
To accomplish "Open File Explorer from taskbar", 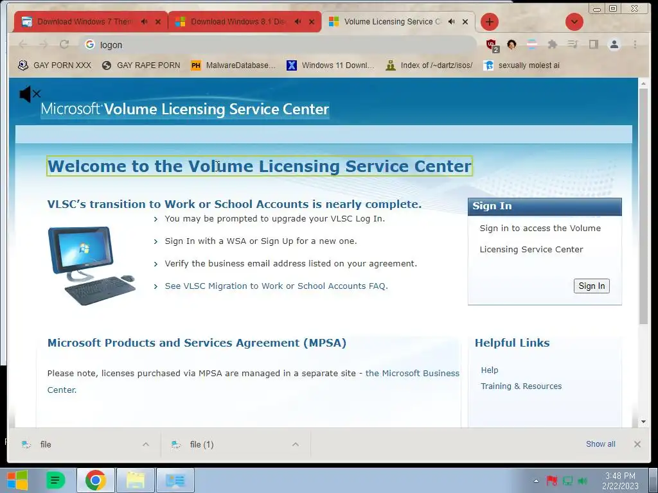I will (x=136, y=480).
